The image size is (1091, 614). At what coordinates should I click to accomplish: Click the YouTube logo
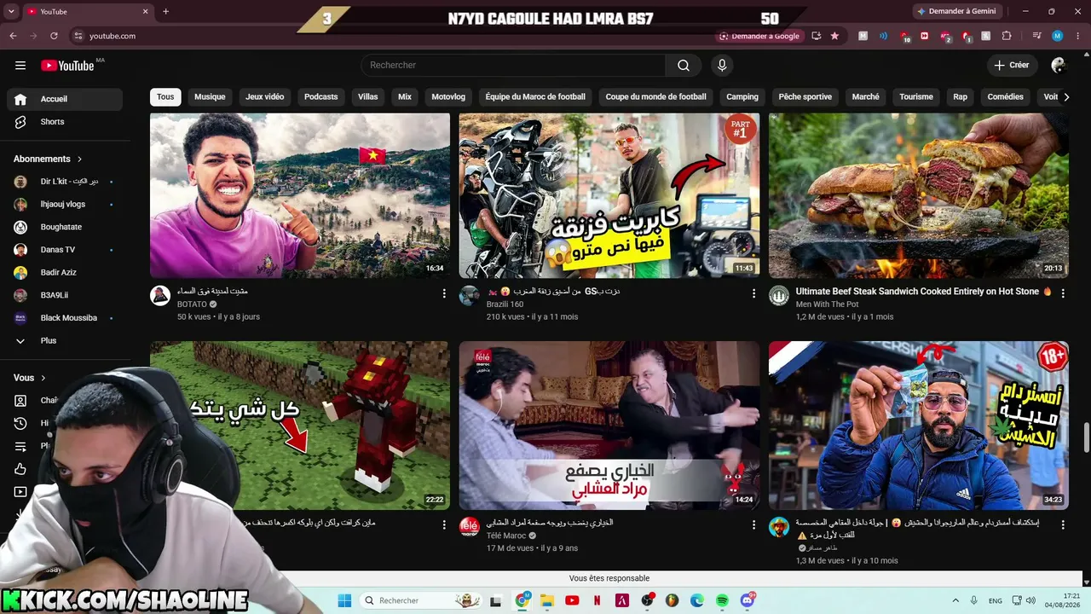pyautogui.click(x=67, y=66)
